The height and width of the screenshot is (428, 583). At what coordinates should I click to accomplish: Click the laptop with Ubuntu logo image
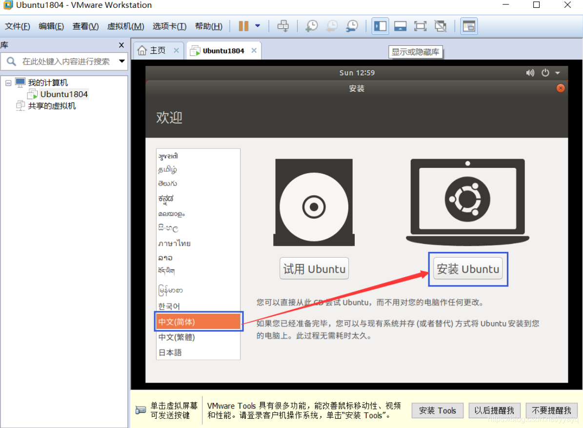tap(467, 202)
